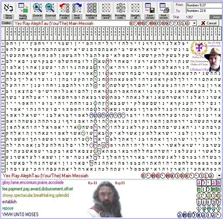Click the red circled Hebrew letters in the Codes bar
The height and width of the screenshot is (219, 223).
click(x=160, y=24)
